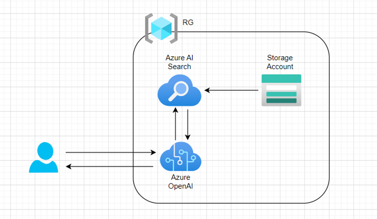Click the "Storage Account" label
This screenshot has height=219, width=377.
point(280,62)
